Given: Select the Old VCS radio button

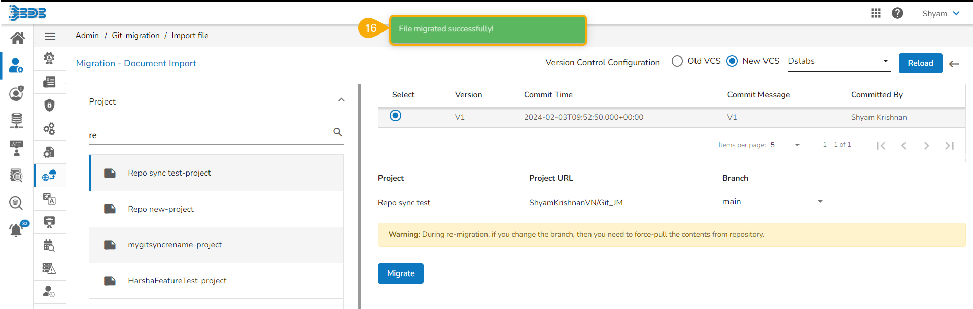Looking at the screenshot, I should (677, 61).
